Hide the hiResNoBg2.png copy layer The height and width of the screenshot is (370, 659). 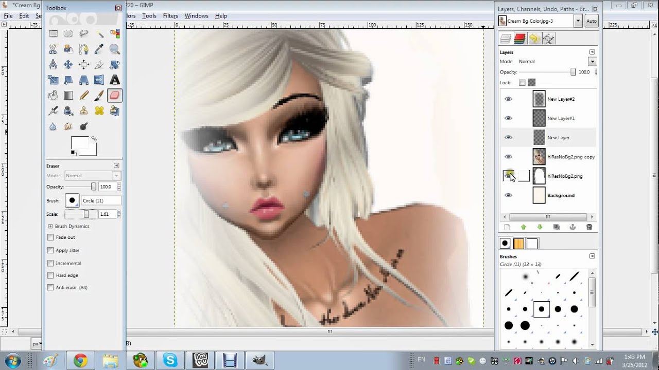click(x=508, y=157)
